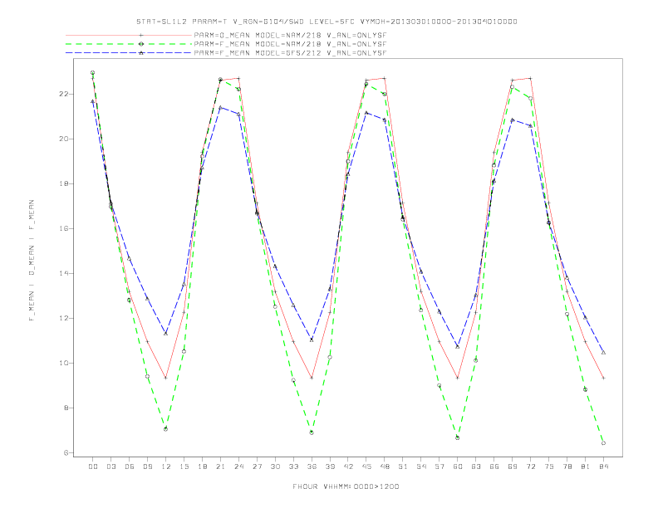Click x-axis forecast hour label 06
This screenshot has width=658, height=508.
tap(130, 466)
